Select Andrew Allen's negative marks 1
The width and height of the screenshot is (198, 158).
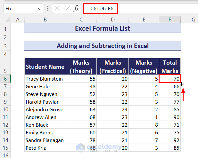144,117
